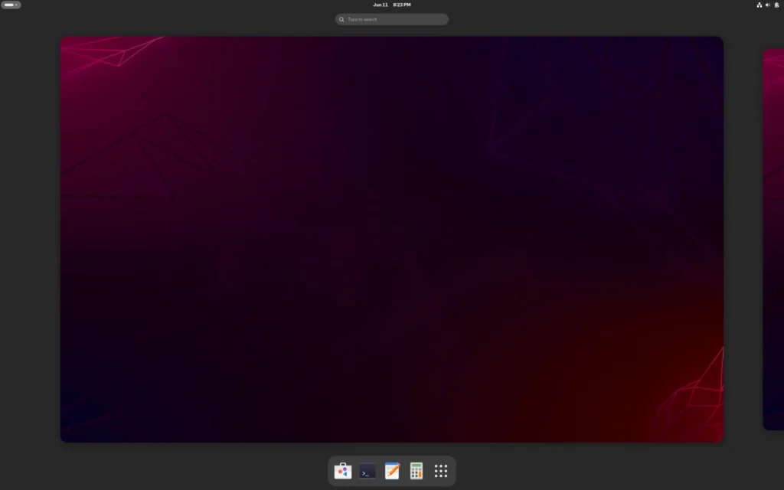Click the 8:23 PM clock in top bar
This screenshot has height=490, width=784.
coord(402,5)
